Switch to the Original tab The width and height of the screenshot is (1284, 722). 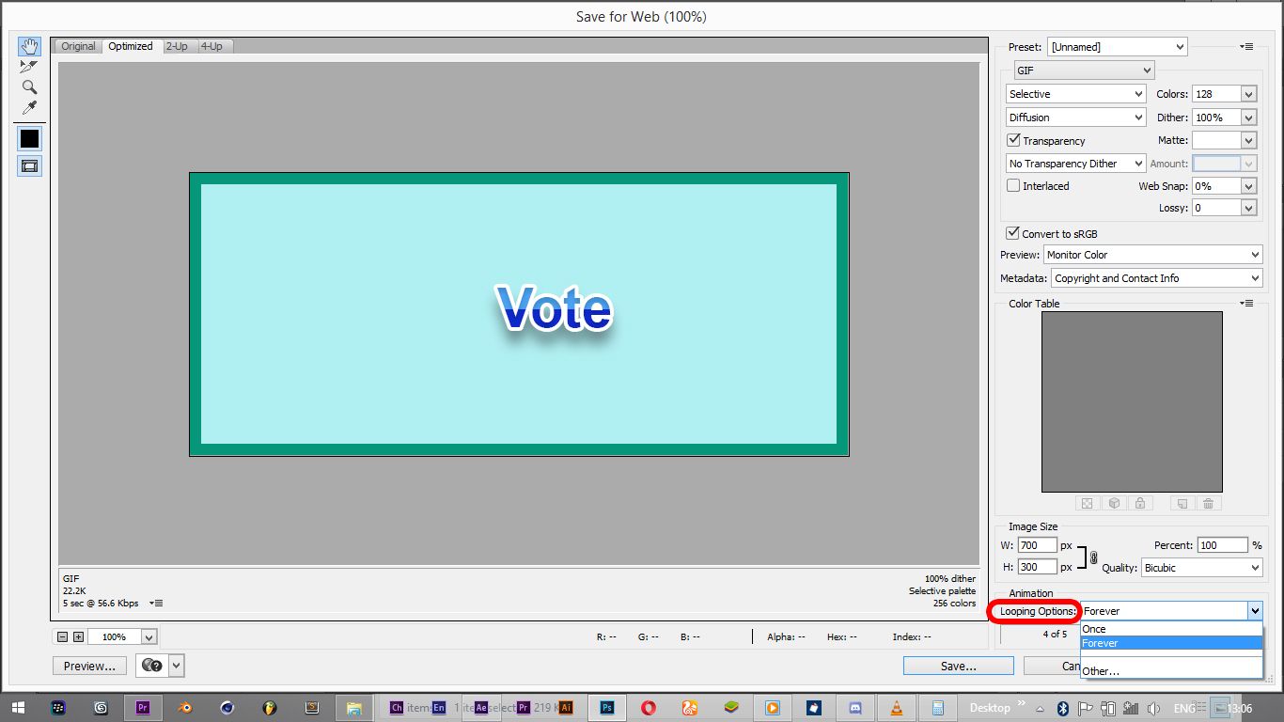coord(78,46)
